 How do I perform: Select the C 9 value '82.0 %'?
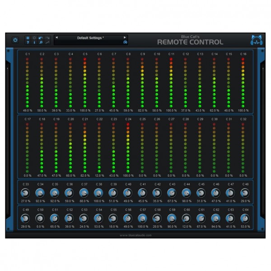click(142, 111)
